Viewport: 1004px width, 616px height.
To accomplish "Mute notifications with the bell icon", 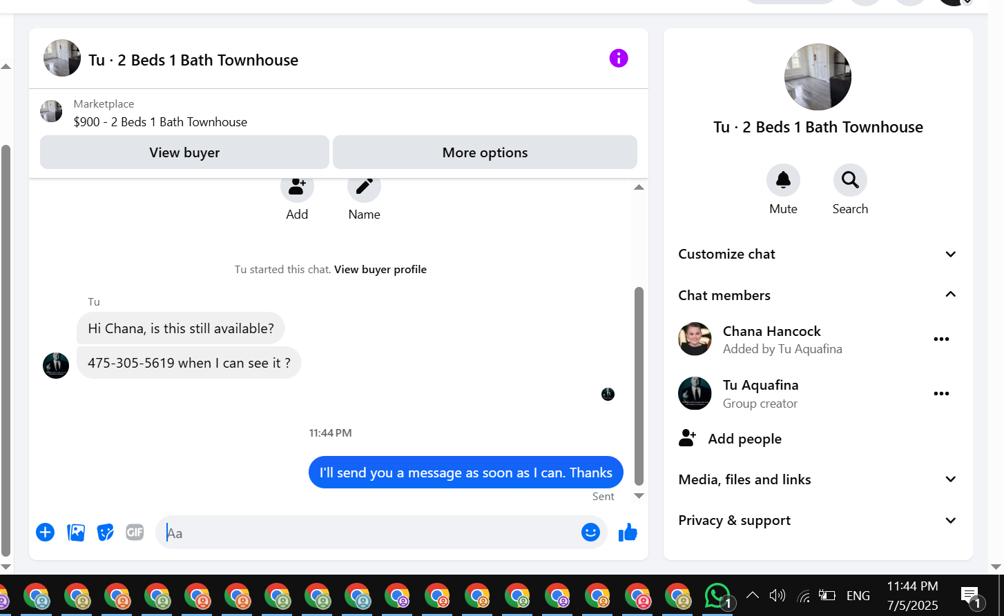I will click(783, 181).
